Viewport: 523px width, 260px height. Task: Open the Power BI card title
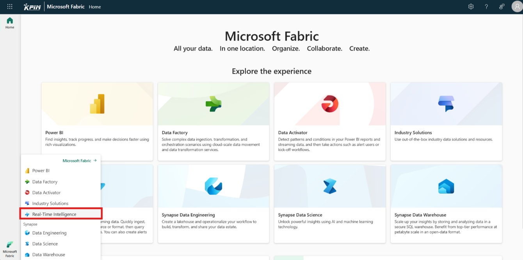[54, 133]
